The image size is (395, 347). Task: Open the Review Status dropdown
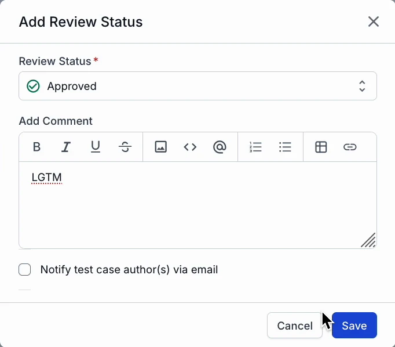(x=197, y=86)
